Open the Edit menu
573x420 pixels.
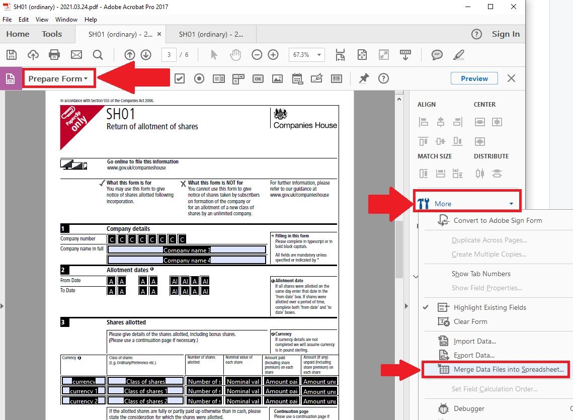coord(23,20)
